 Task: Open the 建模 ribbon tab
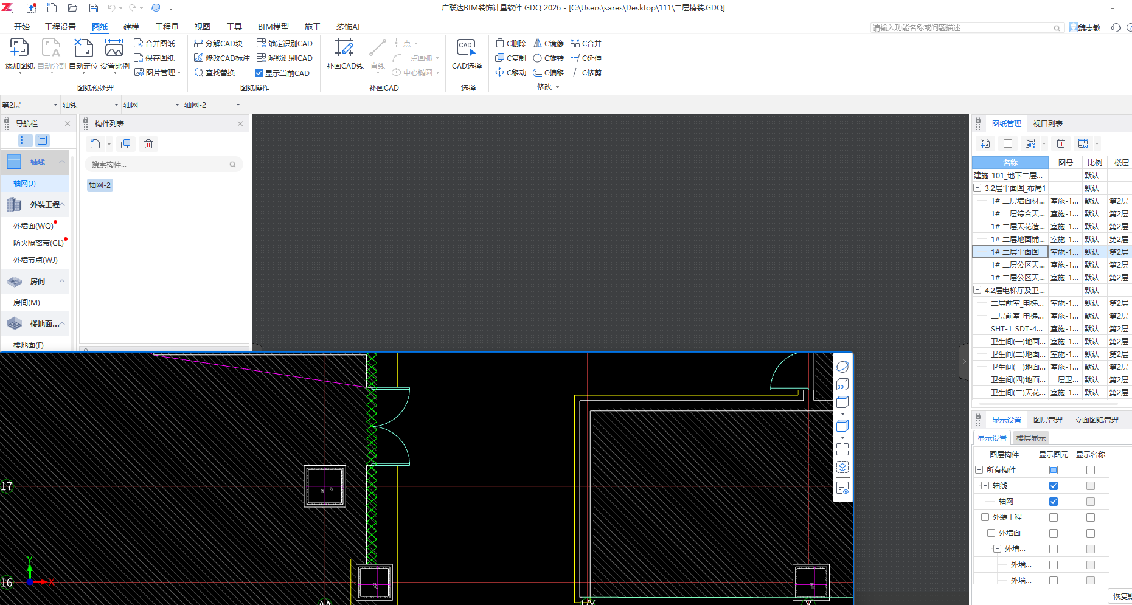(x=131, y=27)
